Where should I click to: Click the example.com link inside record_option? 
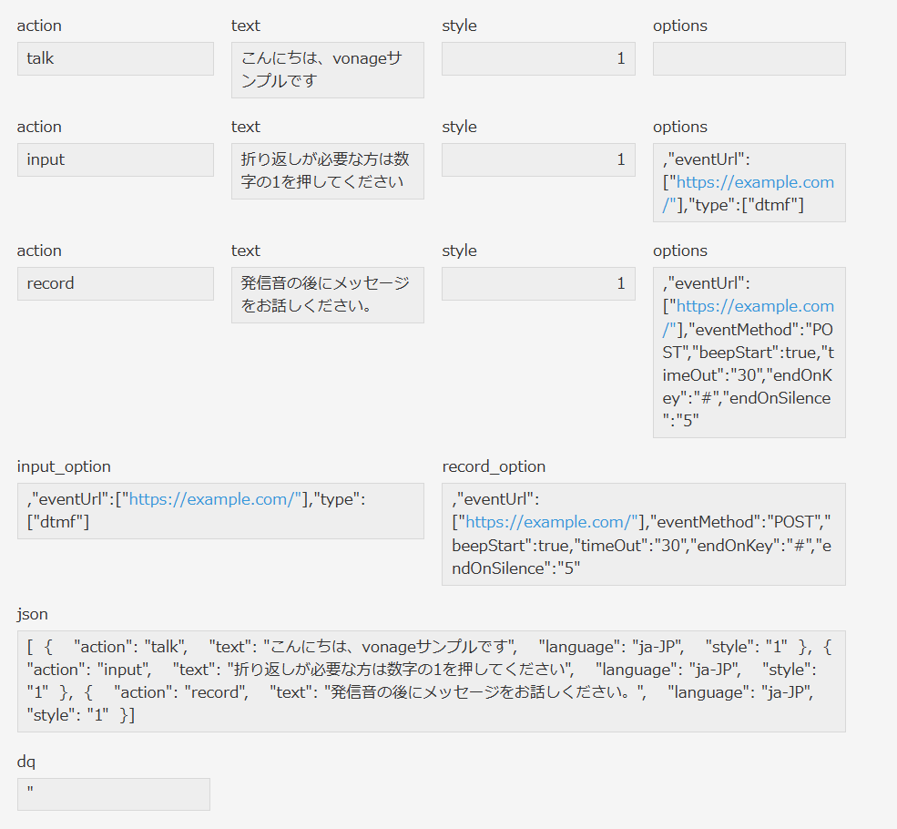pos(550,522)
